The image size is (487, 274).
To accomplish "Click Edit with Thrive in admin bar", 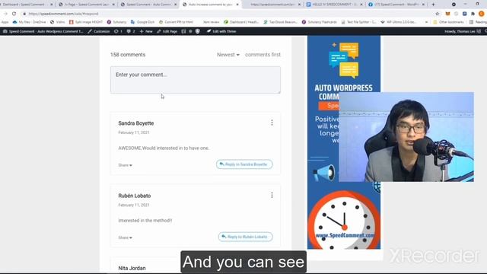I will (x=221, y=31).
